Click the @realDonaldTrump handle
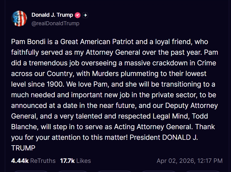 [55, 23]
